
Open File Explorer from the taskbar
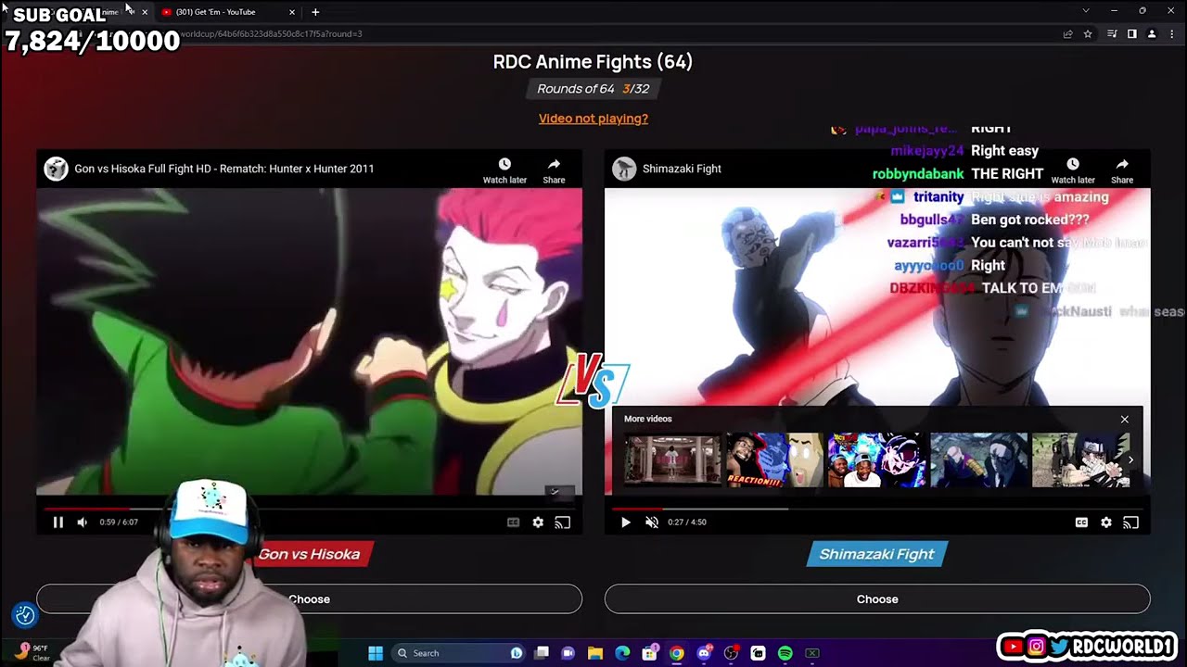click(595, 653)
